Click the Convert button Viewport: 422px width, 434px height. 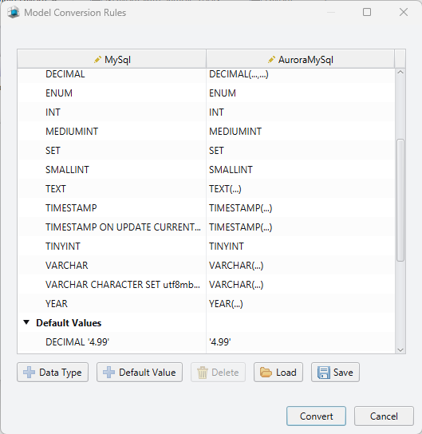coord(316,416)
